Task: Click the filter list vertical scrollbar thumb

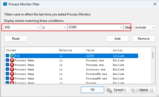Action: click(x=153, y=55)
